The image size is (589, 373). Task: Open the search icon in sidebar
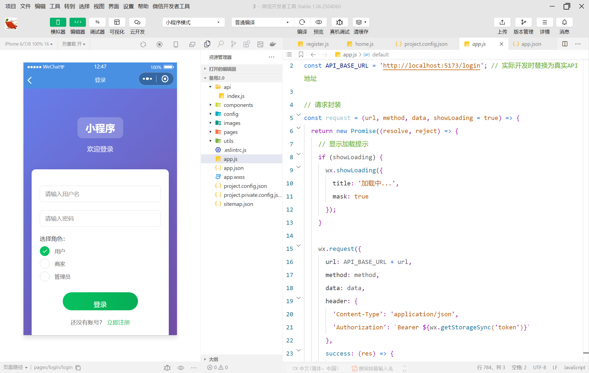[x=220, y=44]
